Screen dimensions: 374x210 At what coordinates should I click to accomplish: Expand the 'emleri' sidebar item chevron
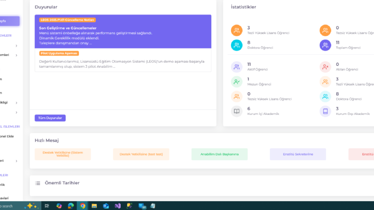(x=17, y=55)
